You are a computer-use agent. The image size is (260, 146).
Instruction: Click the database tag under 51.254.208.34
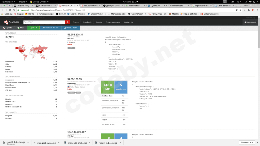pos(71,48)
